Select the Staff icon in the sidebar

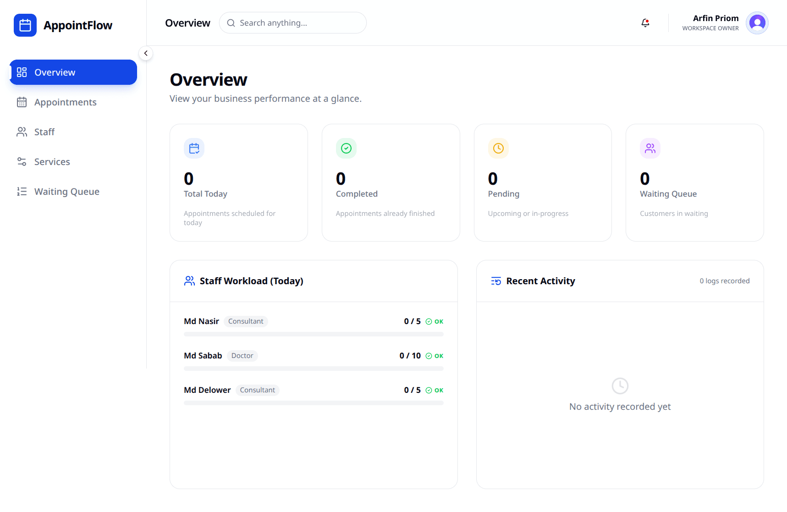pyautogui.click(x=22, y=132)
